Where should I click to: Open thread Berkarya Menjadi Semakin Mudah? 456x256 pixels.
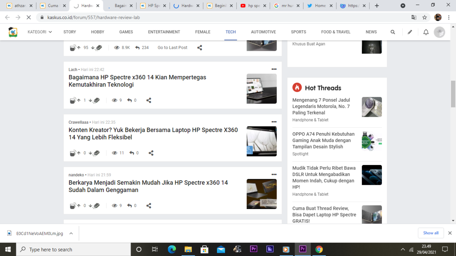click(148, 186)
